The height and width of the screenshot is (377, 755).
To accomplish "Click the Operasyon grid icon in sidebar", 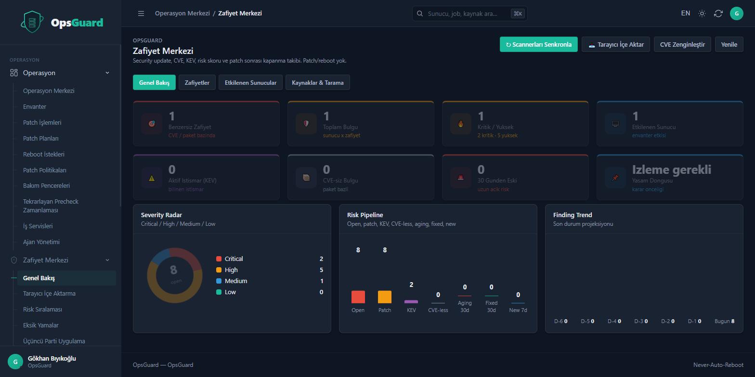I will [14, 73].
